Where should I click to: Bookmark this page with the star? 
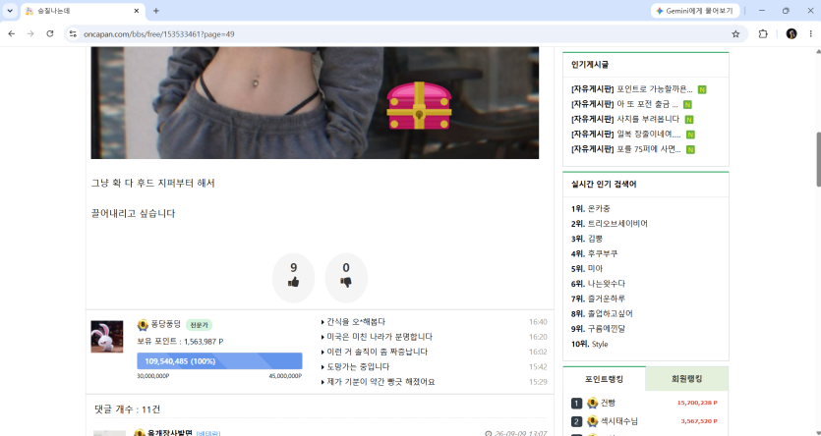(735, 34)
